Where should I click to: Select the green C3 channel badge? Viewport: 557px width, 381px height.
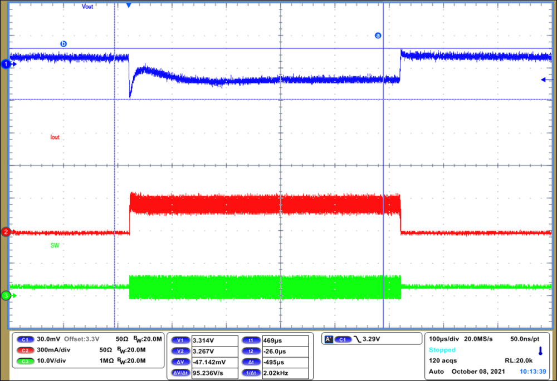point(25,362)
